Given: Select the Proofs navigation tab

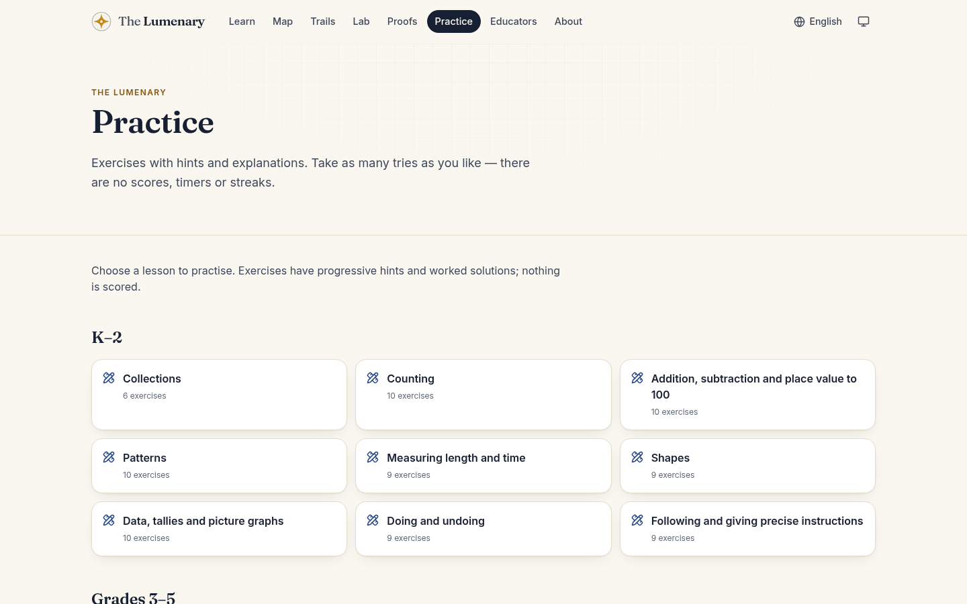Looking at the screenshot, I should pyautogui.click(x=402, y=21).
